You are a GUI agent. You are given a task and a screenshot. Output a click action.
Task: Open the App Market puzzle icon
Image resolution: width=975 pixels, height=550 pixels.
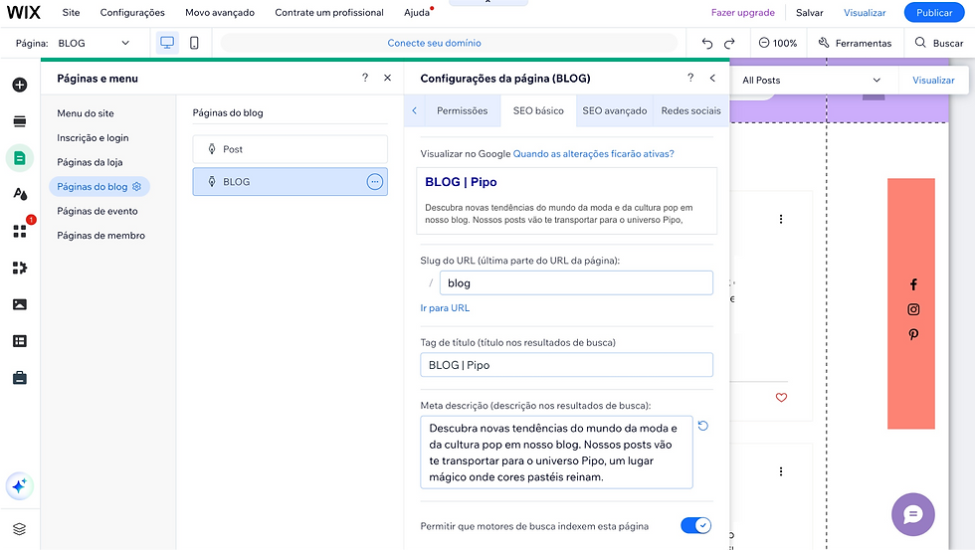click(x=20, y=268)
